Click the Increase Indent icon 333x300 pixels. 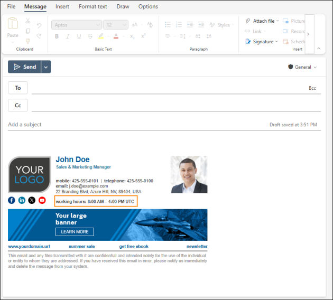click(201, 25)
